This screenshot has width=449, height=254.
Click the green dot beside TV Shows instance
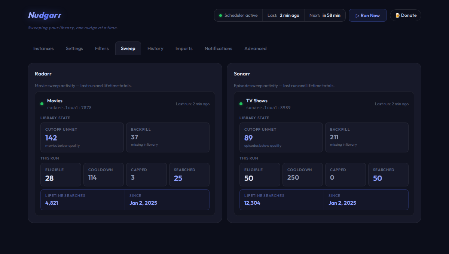(241, 104)
